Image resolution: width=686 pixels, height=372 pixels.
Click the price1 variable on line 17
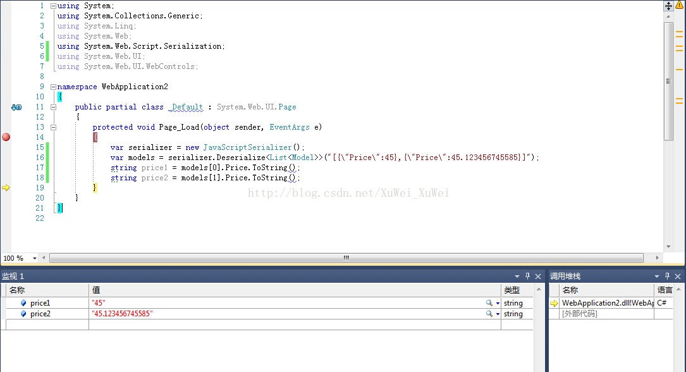154,168
